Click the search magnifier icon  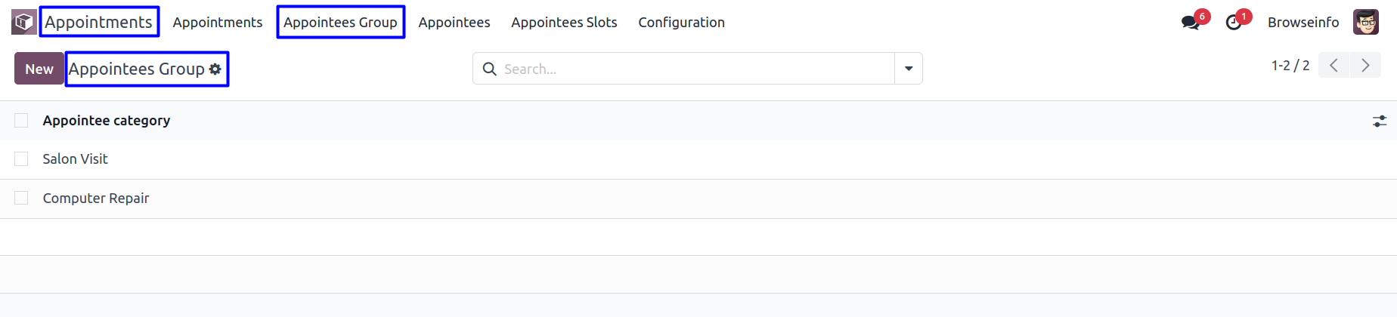pyautogui.click(x=490, y=69)
